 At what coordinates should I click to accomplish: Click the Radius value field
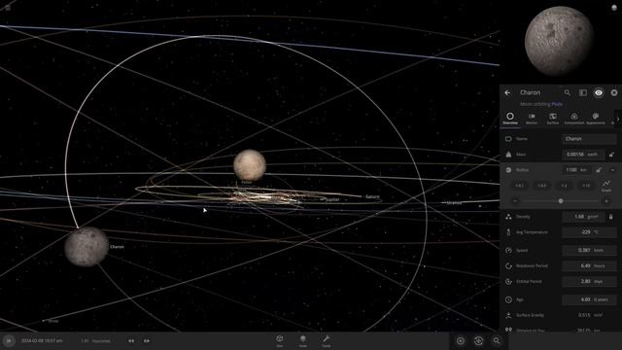click(576, 170)
